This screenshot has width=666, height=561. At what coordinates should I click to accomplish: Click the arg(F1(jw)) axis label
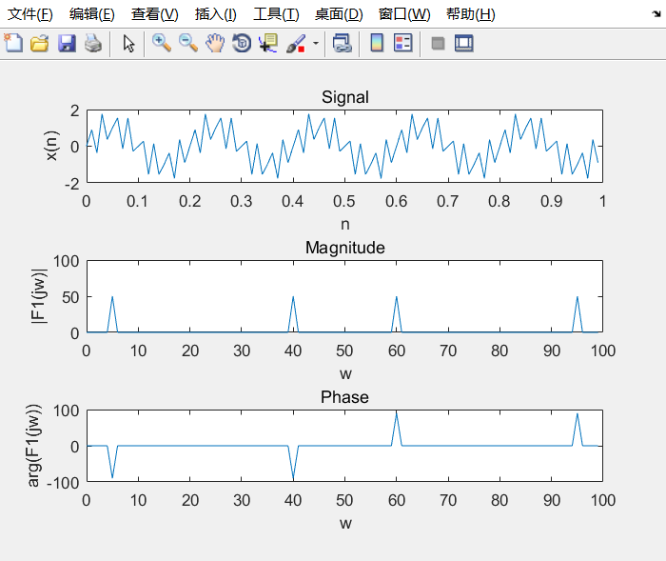[33, 446]
